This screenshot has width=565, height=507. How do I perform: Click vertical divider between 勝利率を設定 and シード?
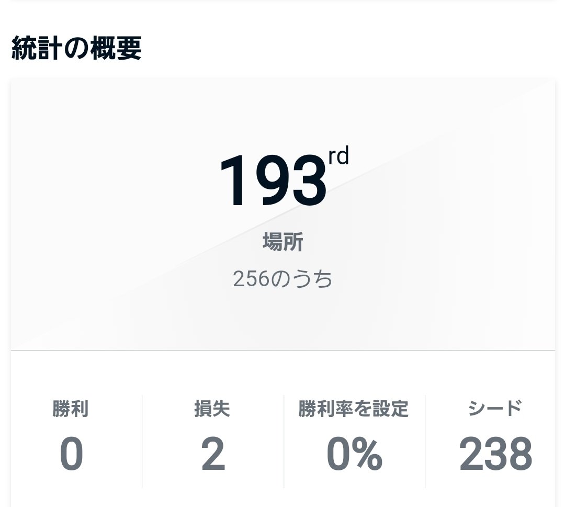[x=425, y=441]
